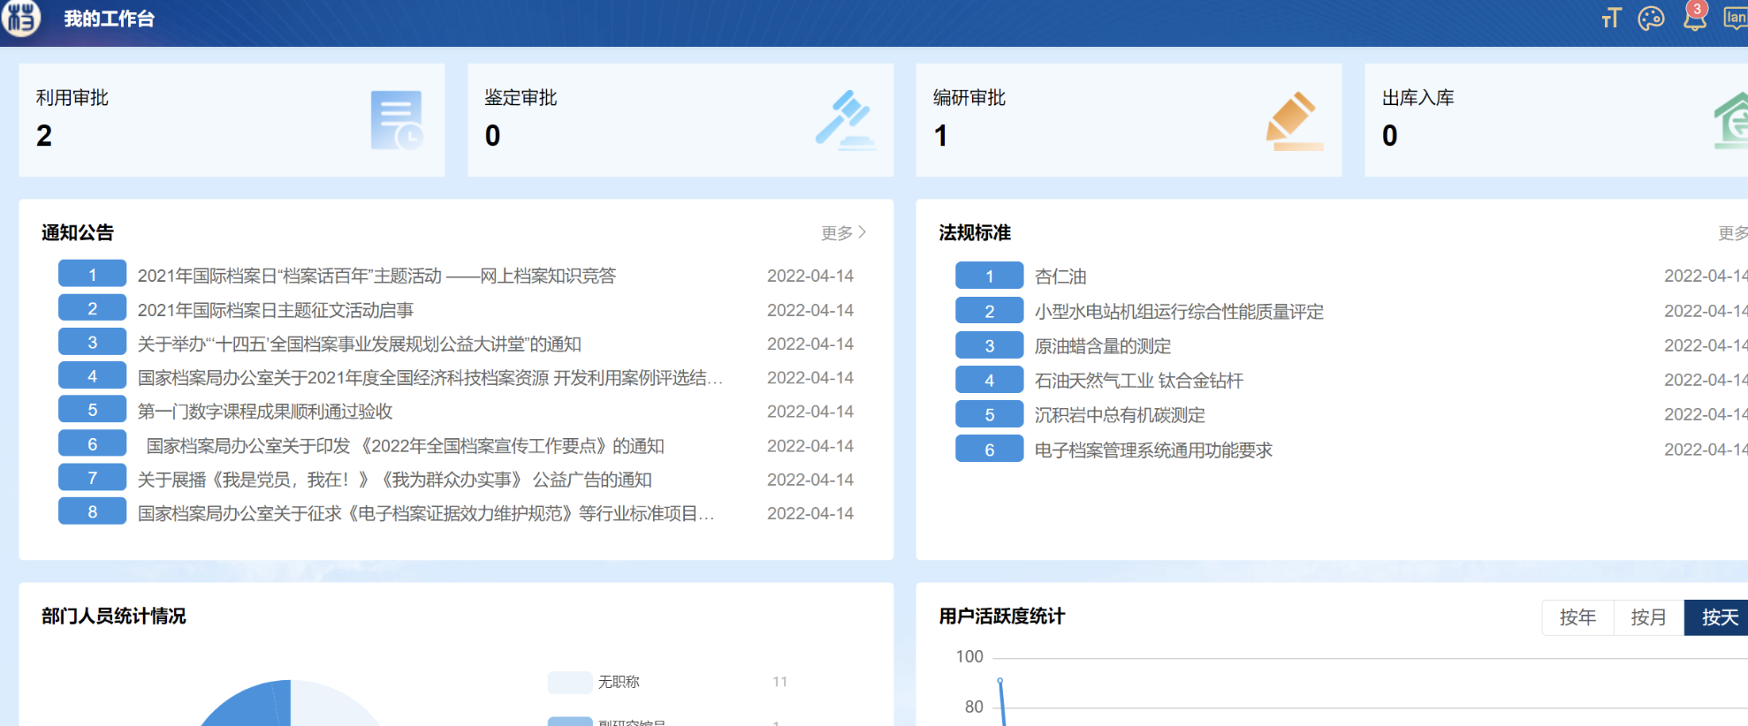Show more 通知公告 via 更多 link
Image resolution: width=1748 pixels, height=726 pixels.
tap(844, 233)
